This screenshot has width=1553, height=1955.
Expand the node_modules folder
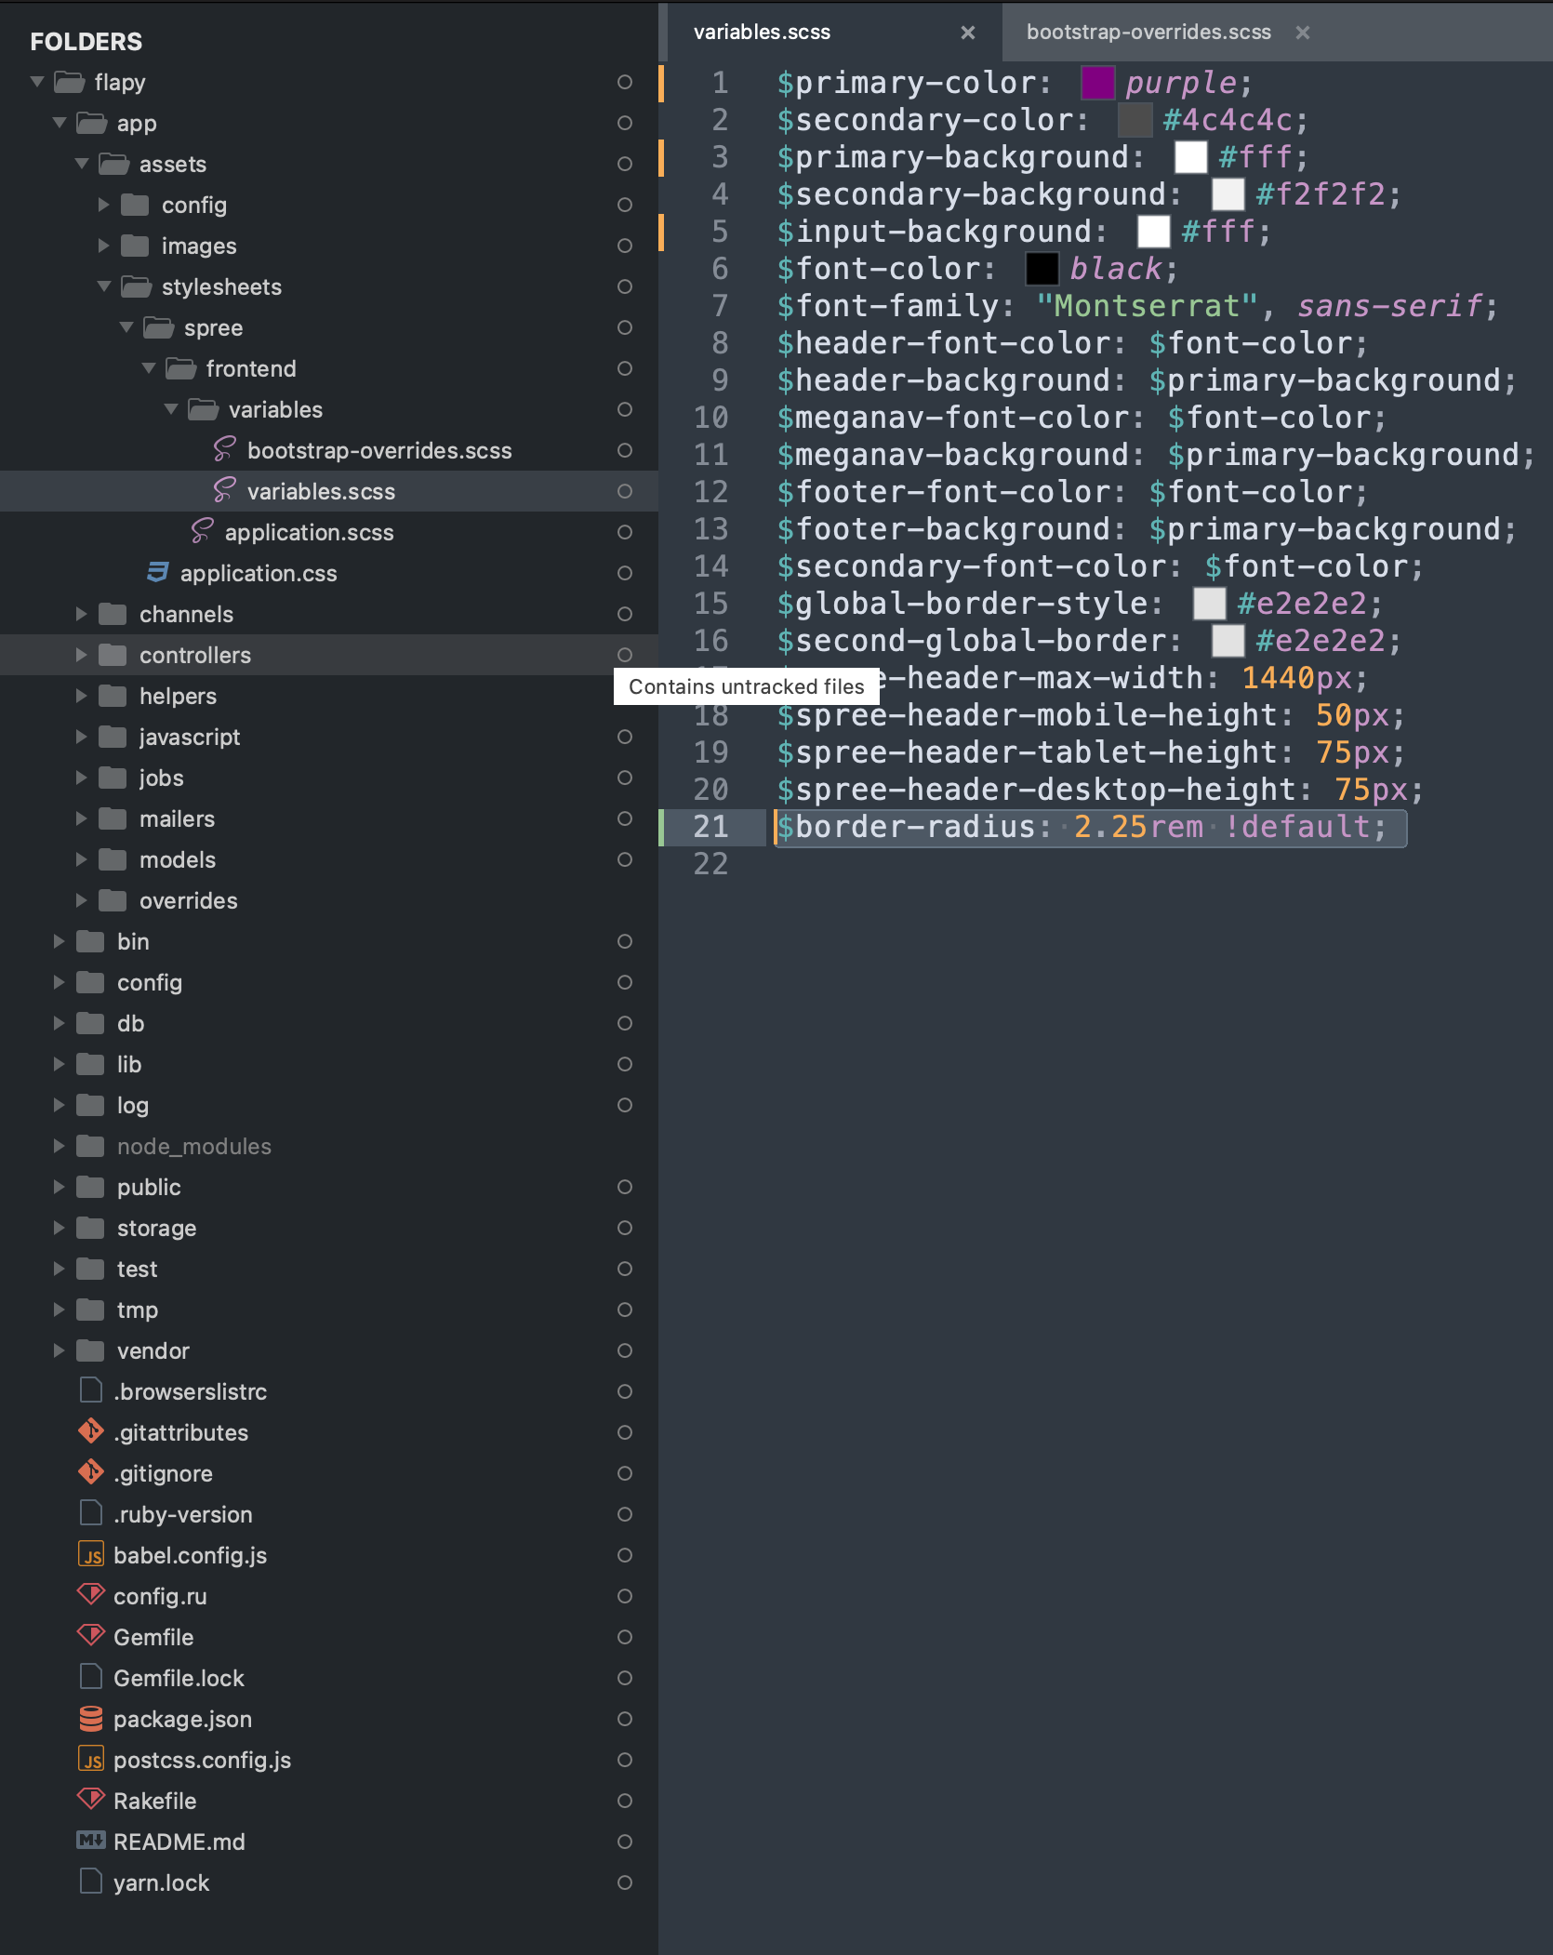(60, 1146)
